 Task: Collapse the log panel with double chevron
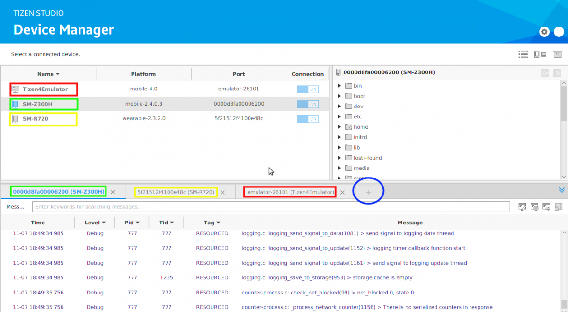[562, 190]
